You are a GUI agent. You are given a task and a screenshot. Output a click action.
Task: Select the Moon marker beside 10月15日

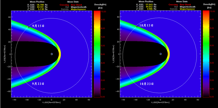coord(137,26)
